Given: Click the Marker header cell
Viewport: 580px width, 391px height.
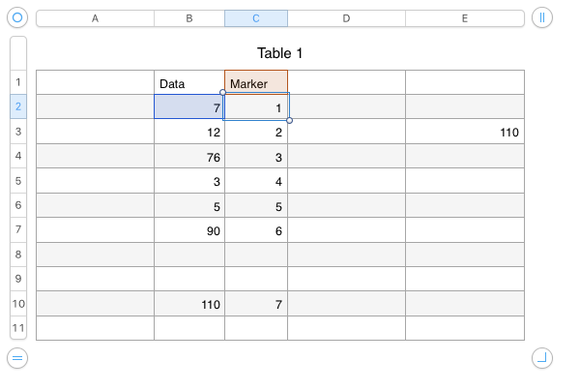Looking at the screenshot, I should coord(256,84).
